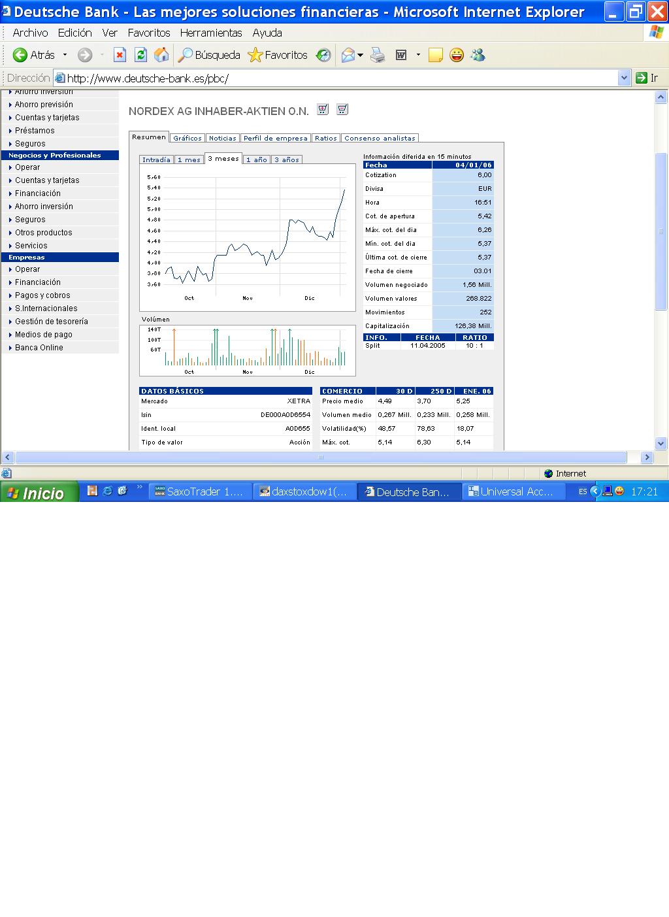Image resolution: width=669 pixels, height=917 pixels.
Task: Open the Ver menu
Action: pos(110,33)
